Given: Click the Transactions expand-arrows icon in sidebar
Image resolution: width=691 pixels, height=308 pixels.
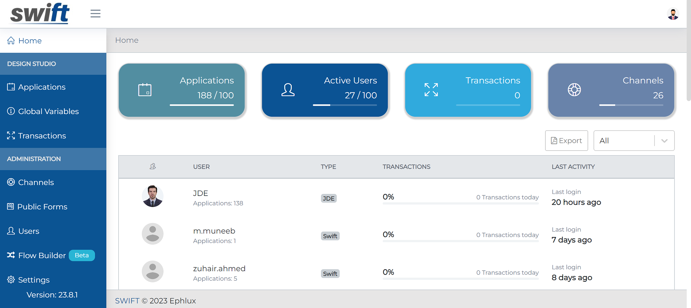Looking at the screenshot, I should [x=11, y=135].
